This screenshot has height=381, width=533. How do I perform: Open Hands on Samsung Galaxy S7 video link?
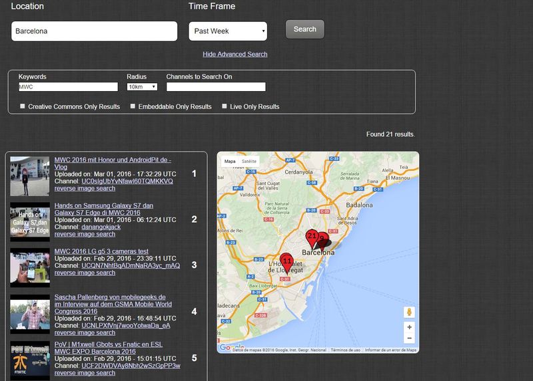pos(104,209)
